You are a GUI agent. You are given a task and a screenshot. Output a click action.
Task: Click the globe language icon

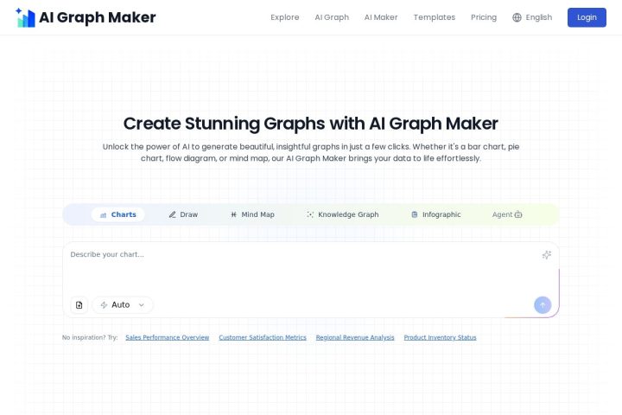pos(517,17)
